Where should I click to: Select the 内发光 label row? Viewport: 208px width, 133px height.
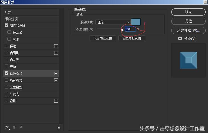tap(31, 60)
